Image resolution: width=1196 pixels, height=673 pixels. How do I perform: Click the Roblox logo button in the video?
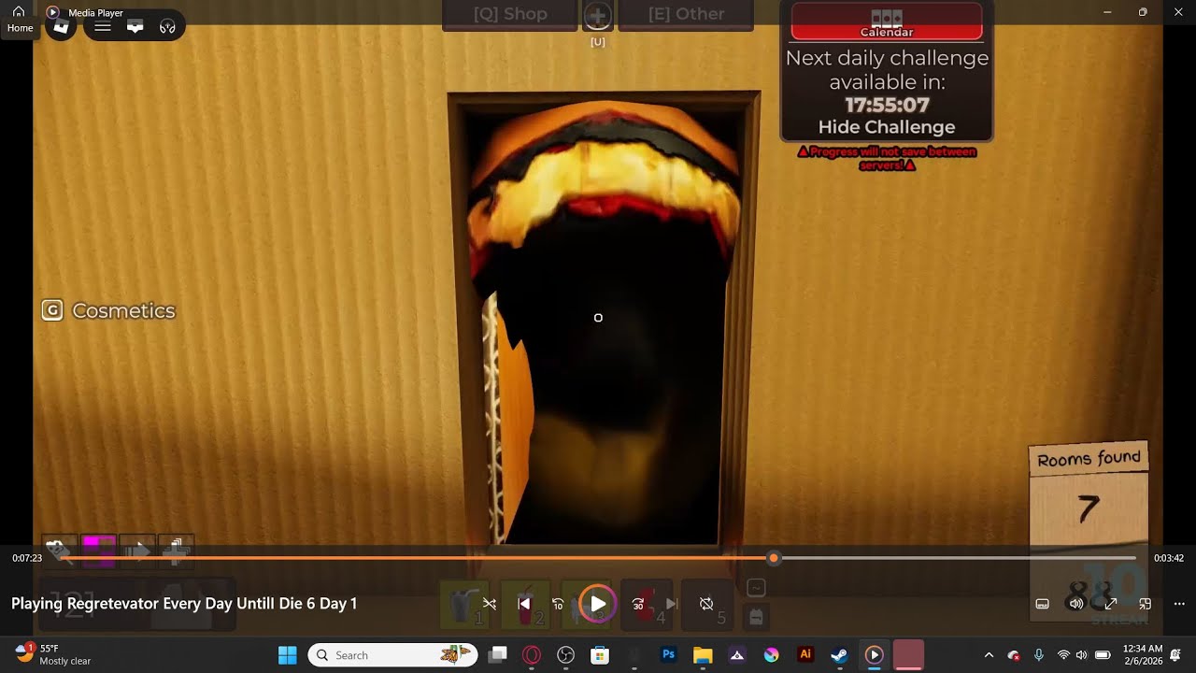(61, 26)
